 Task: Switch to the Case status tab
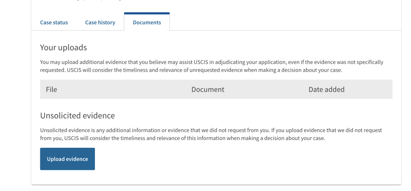54,23
